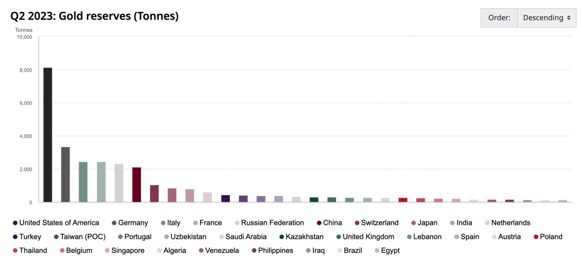581x260 pixels.
Task: Click the dark red China bar
Action: click(x=137, y=185)
